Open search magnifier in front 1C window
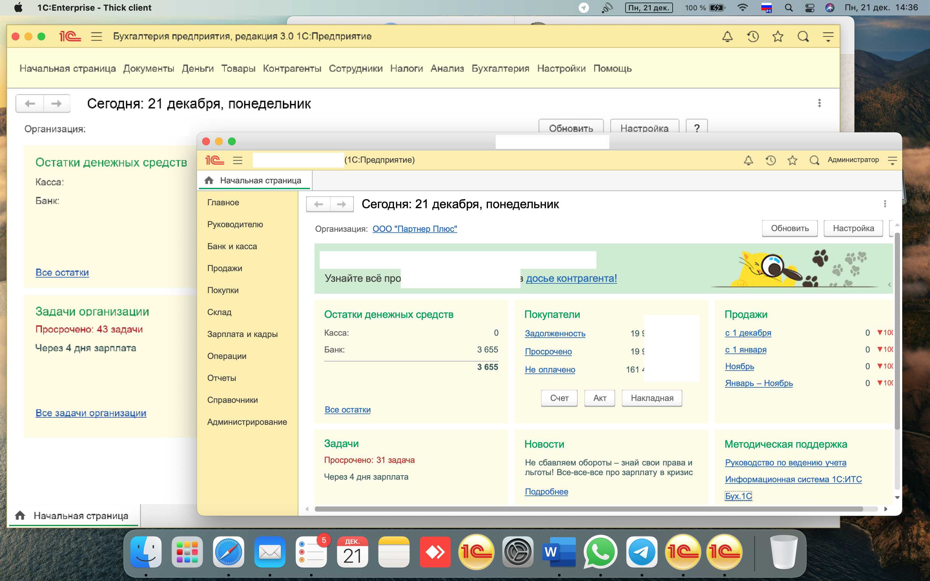Viewport: 930px width, 581px height. click(x=814, y=160)
